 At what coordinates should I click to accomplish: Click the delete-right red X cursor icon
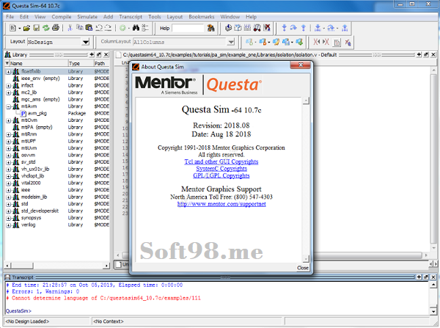point(326,42)
